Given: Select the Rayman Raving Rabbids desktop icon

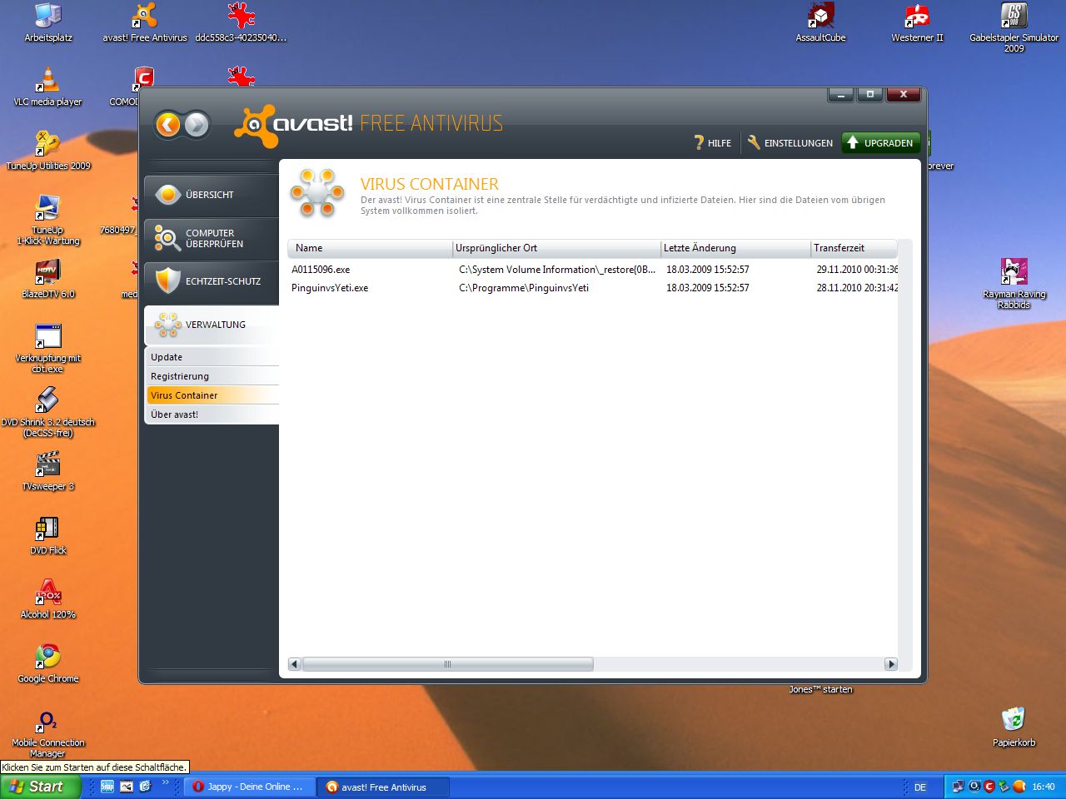Looking at the screenshot, I should click(x=1014, y=285).
